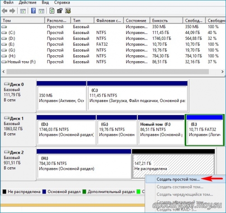Select the (G:) 19,76 ГБ NTFS partition
This screenshot has width=226, height=213.
tap(117, 130)
